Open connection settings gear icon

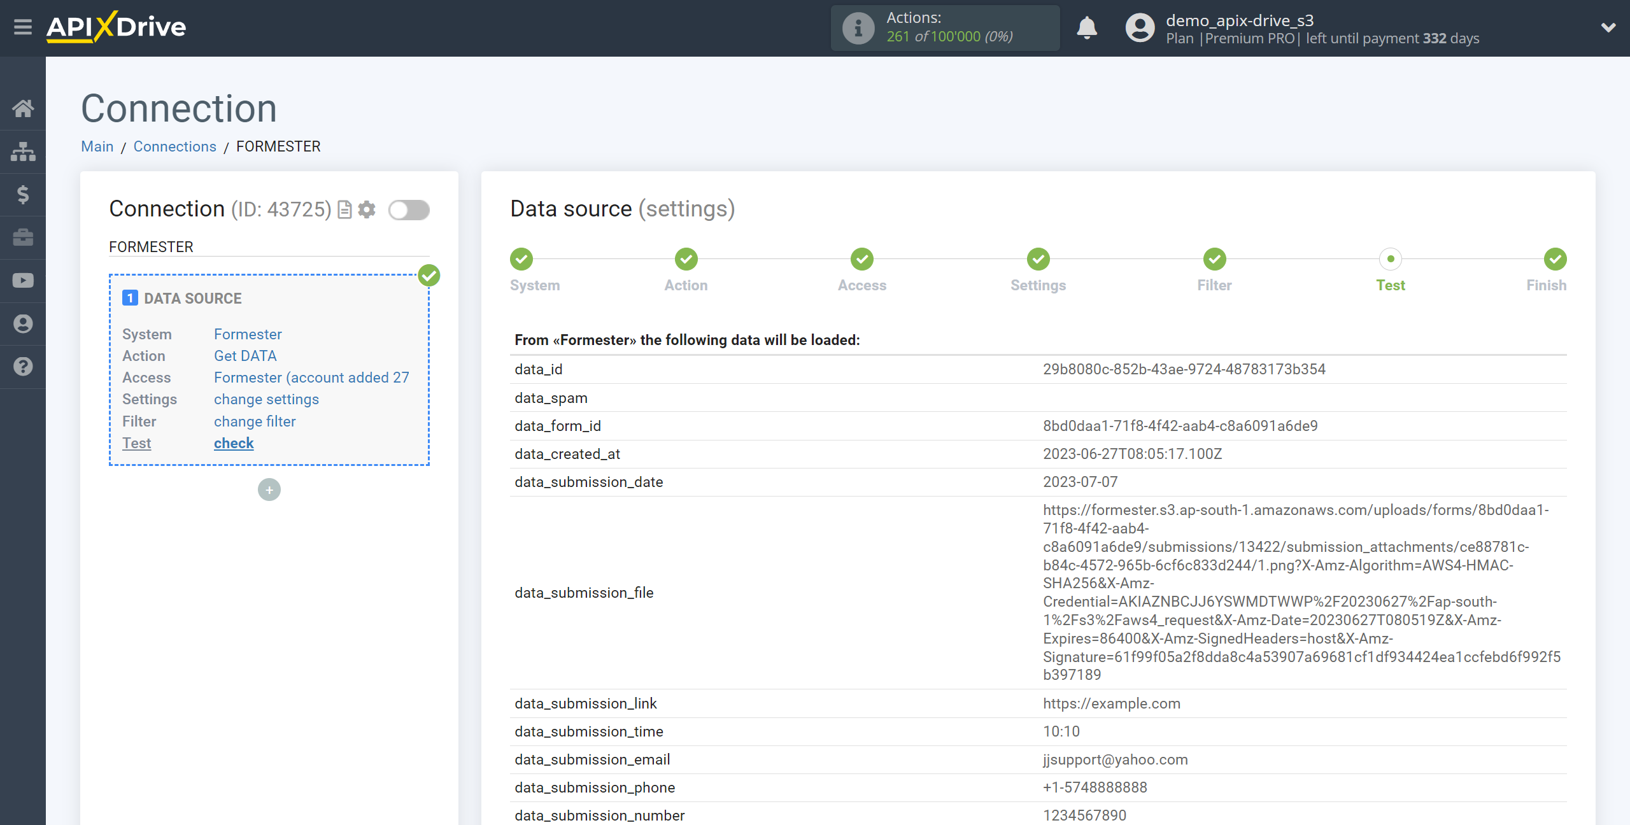tap(367, 209)
